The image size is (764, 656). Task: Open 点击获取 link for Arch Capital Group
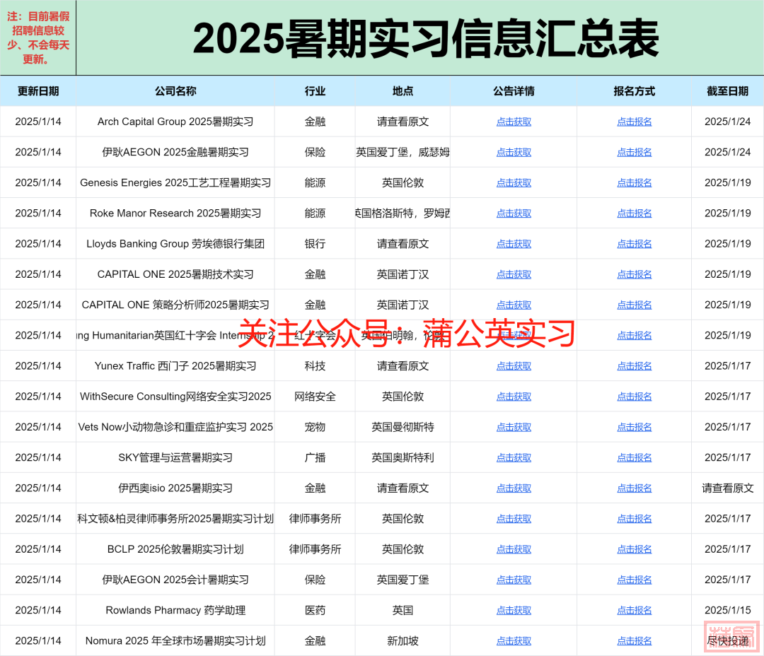coord(514,122)
